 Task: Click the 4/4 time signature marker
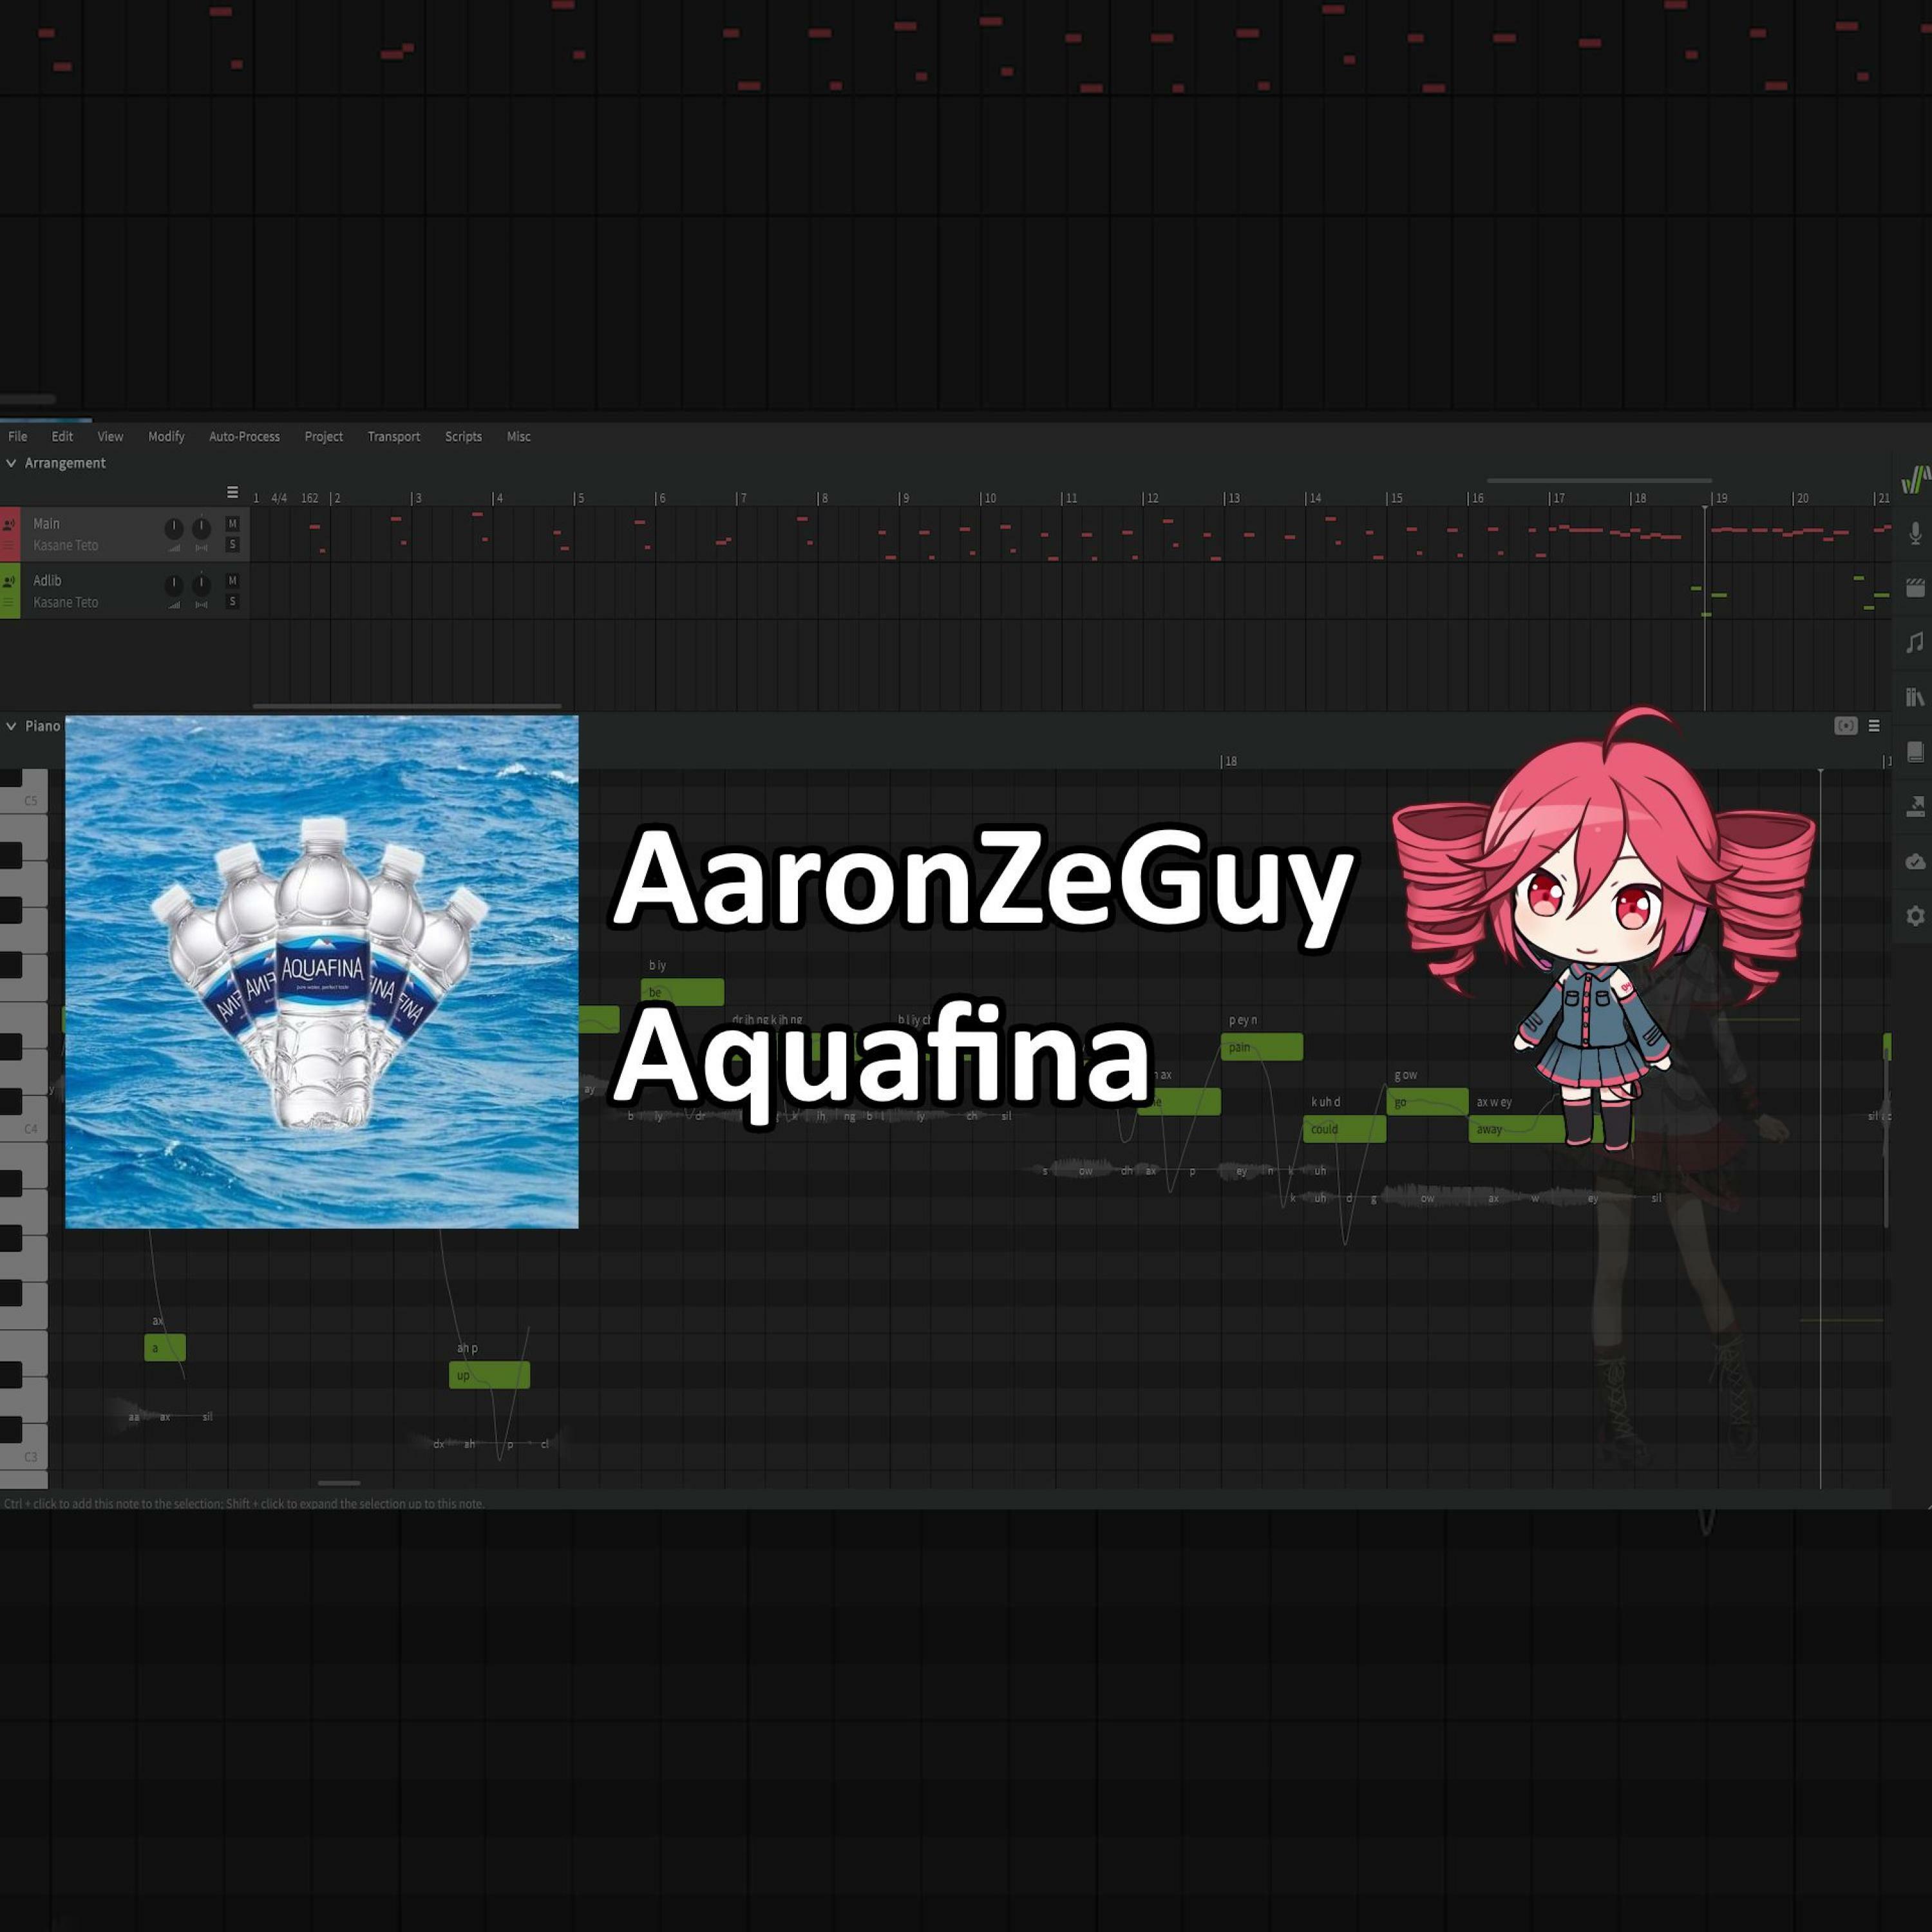279,498
